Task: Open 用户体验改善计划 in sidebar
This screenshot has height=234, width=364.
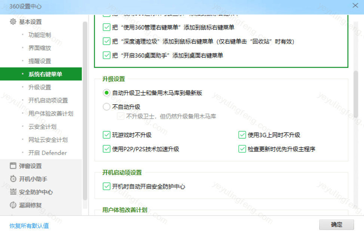Action: 51,113
